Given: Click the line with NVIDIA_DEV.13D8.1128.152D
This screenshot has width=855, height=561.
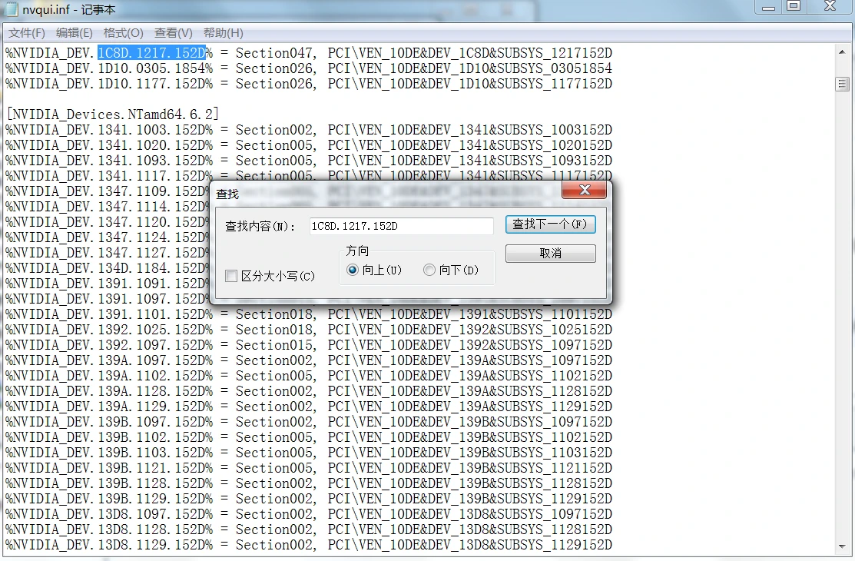Looking at the screenshot, I should pyautogui.click(x=309, y=529).
